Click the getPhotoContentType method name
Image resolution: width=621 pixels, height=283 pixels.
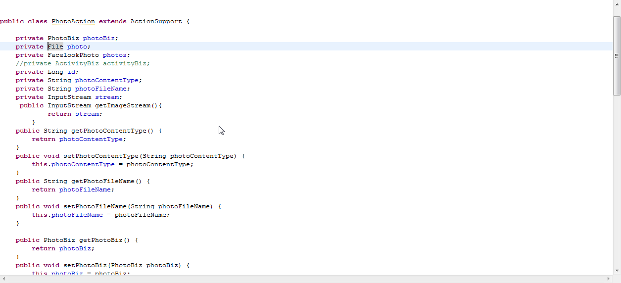[x=109, y=131]
